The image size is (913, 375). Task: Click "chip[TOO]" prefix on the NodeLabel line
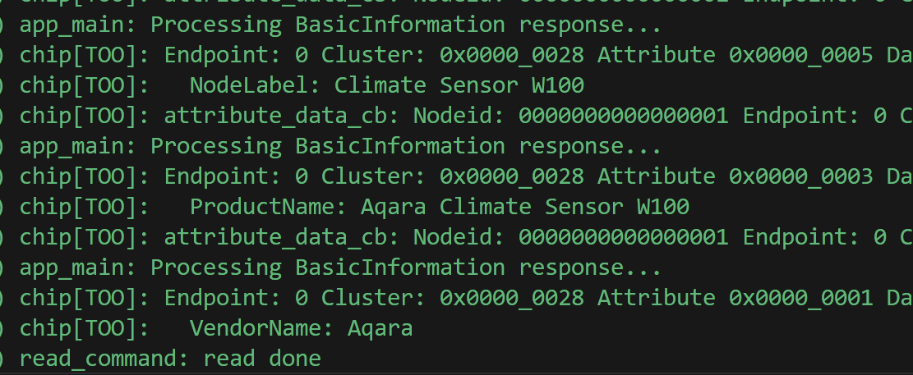pos(78,85)
